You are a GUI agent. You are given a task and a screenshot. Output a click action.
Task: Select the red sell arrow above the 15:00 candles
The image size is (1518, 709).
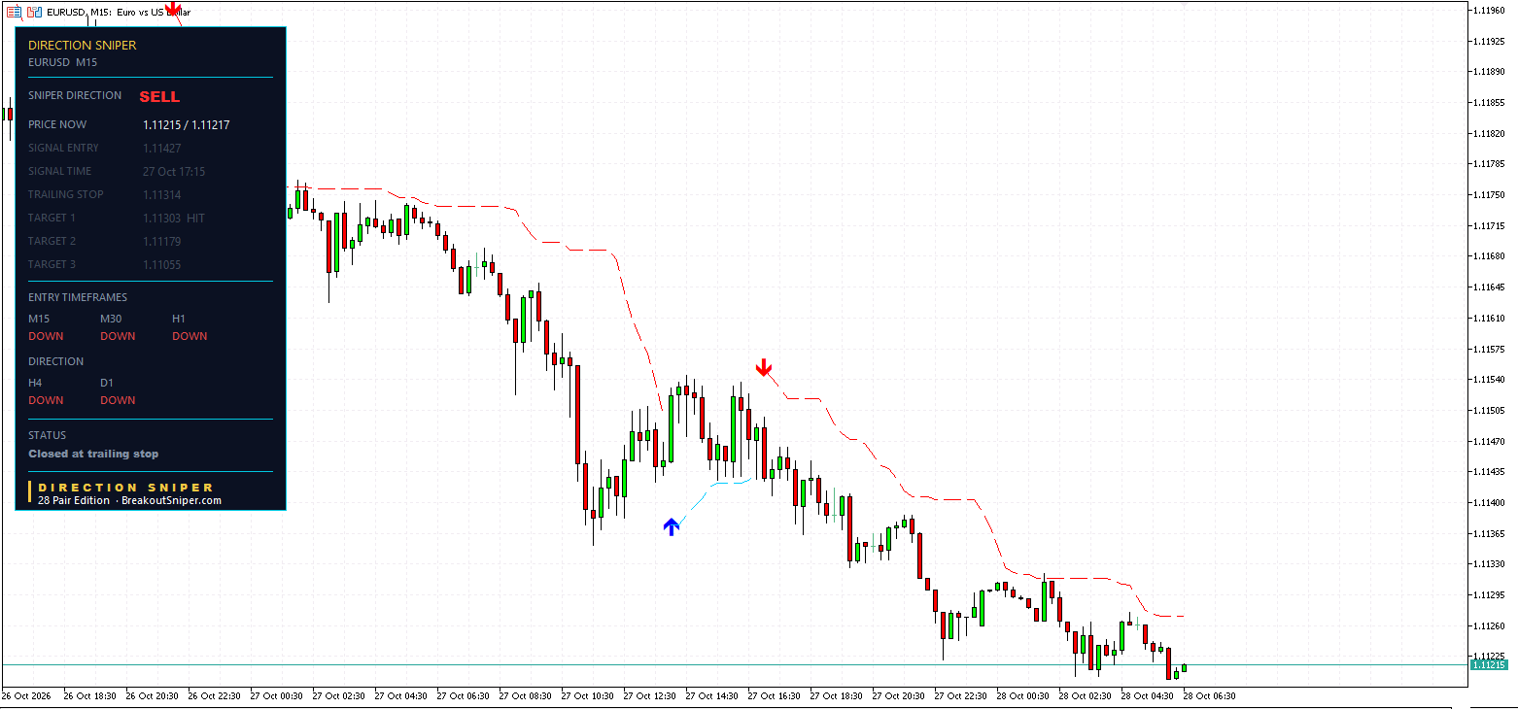[x=764, y=367]
